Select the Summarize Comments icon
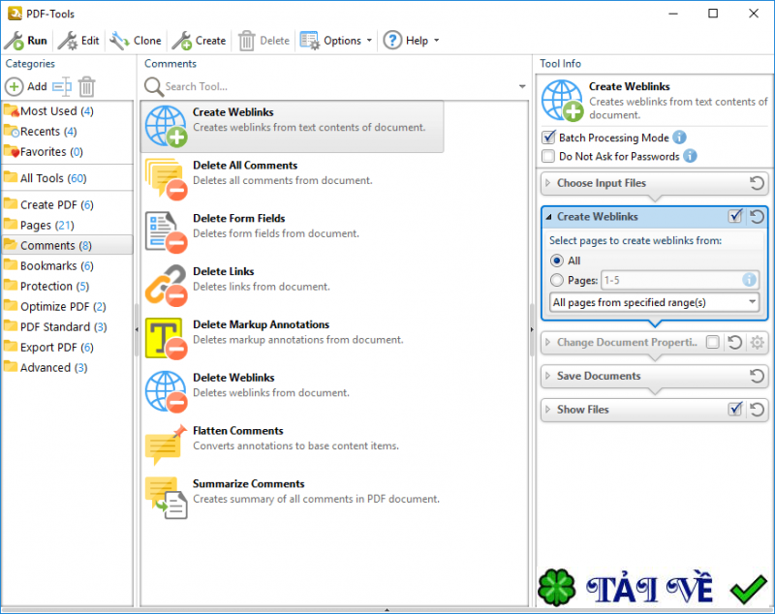The image size is (775, 614). [x=166, y=498]
